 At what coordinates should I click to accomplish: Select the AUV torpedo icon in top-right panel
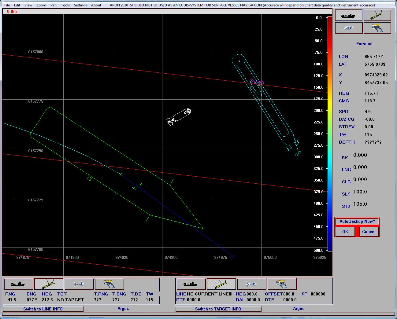pos(349,28)
